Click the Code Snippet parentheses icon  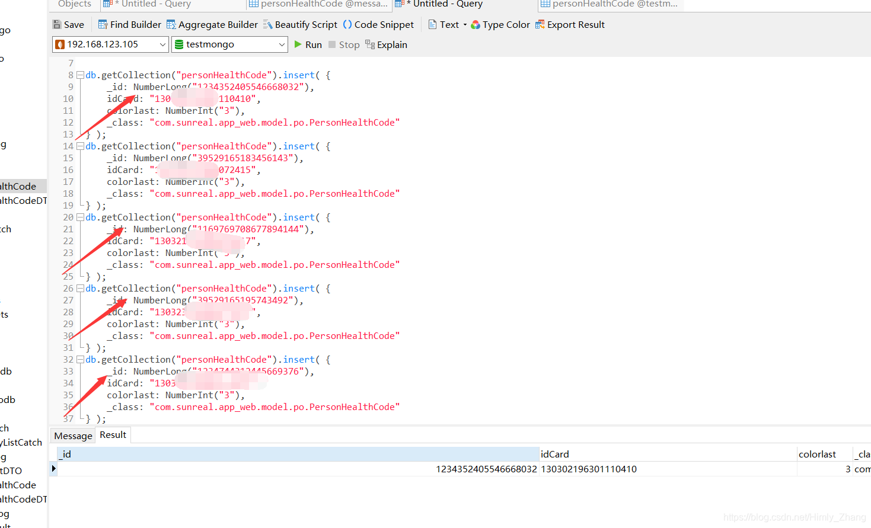pyautogui.click(x=347, y=24)
